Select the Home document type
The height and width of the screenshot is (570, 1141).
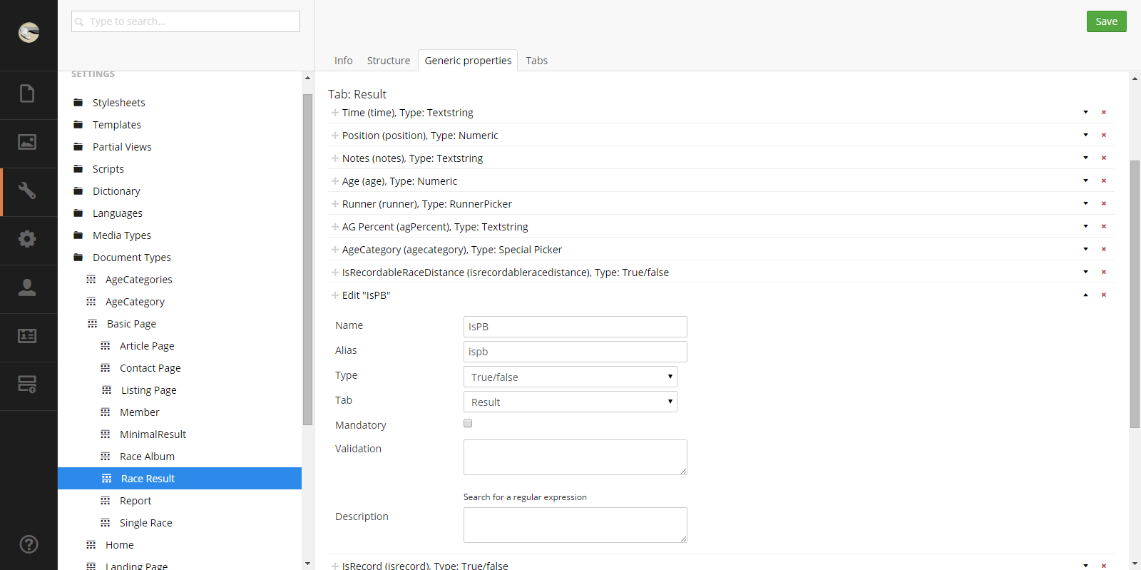click(x=120, y=545)
